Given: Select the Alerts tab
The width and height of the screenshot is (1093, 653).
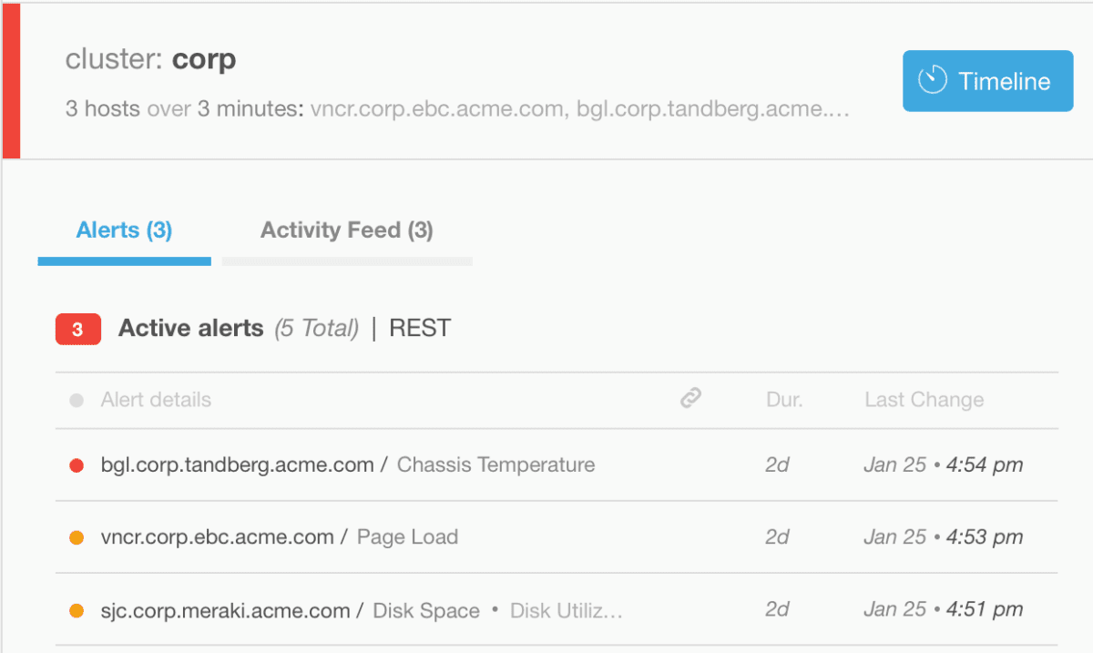Looking at the screenshot, I should point(124,230).
